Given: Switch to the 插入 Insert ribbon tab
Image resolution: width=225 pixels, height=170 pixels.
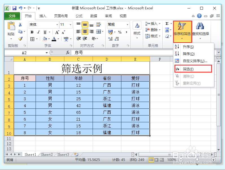Looking at the screenshot, I should click(x=43, y=16).
